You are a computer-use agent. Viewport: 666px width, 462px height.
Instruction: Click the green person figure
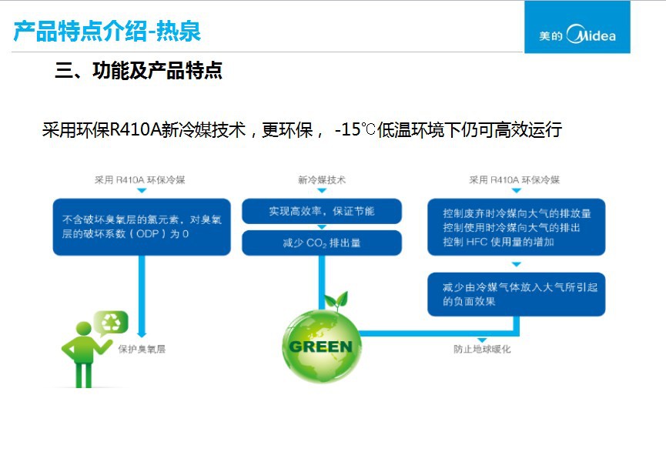pyautogui.click(x=85, y=354)
